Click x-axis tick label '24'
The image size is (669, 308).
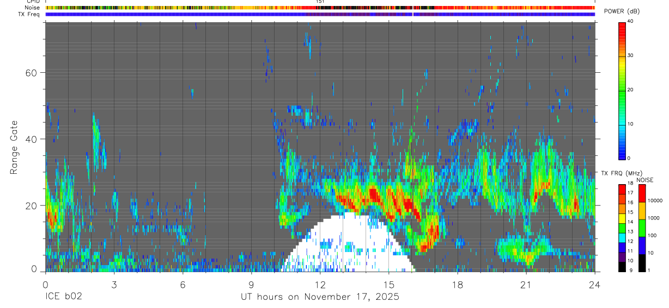coord(594,285)
